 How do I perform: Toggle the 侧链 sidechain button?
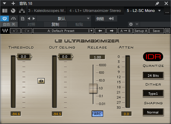coord(106,19)
